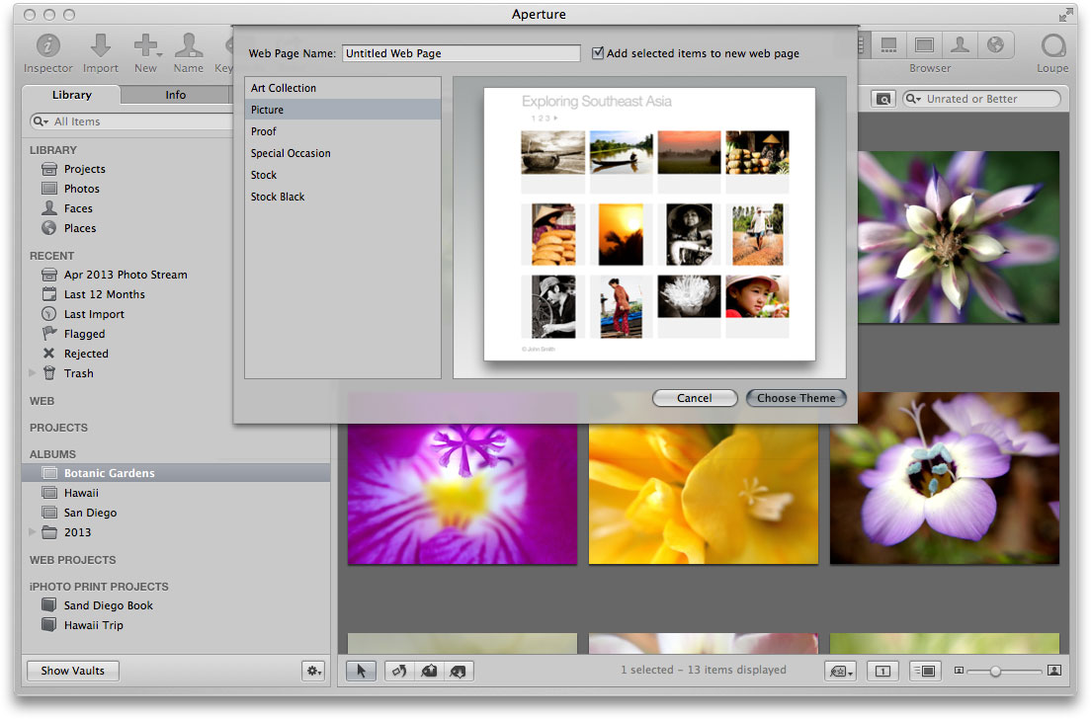Expand the 2013 folder in Albums
The image size is (1091, 719).
(34, 532)
